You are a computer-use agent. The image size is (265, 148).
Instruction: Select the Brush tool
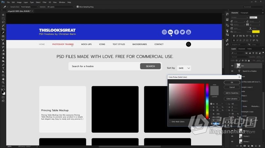point(3,40)
